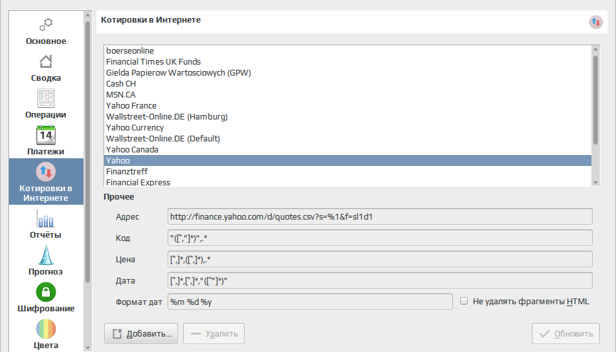Select Wallstreet-Online.DE (Default) source
The height and width of the screenshot is (352, 616).
tap(347, 138)
